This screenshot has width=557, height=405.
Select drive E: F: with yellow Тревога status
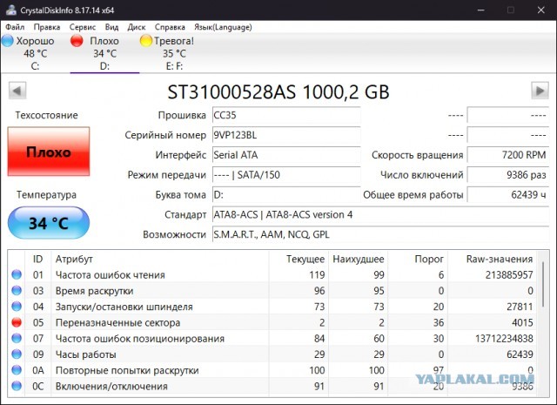click(x=174, y=53)
